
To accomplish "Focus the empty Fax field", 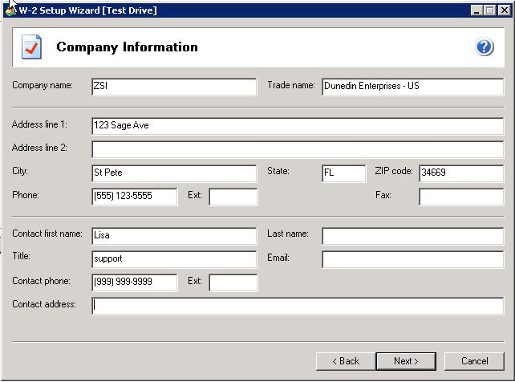I will [460, 197].
